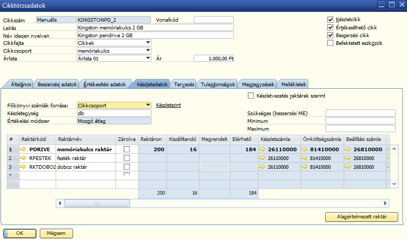Open Készletszint link
Image resolution: width=407 pixels, height=240 pixels.
pos(168,105)
